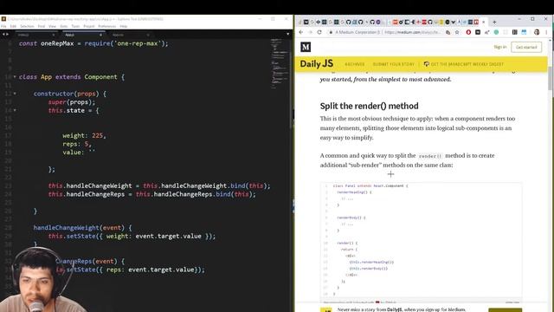Open the Tools menu in Sublime Text
Viewport: 554px width, 312px height.
tap(75, 26)
